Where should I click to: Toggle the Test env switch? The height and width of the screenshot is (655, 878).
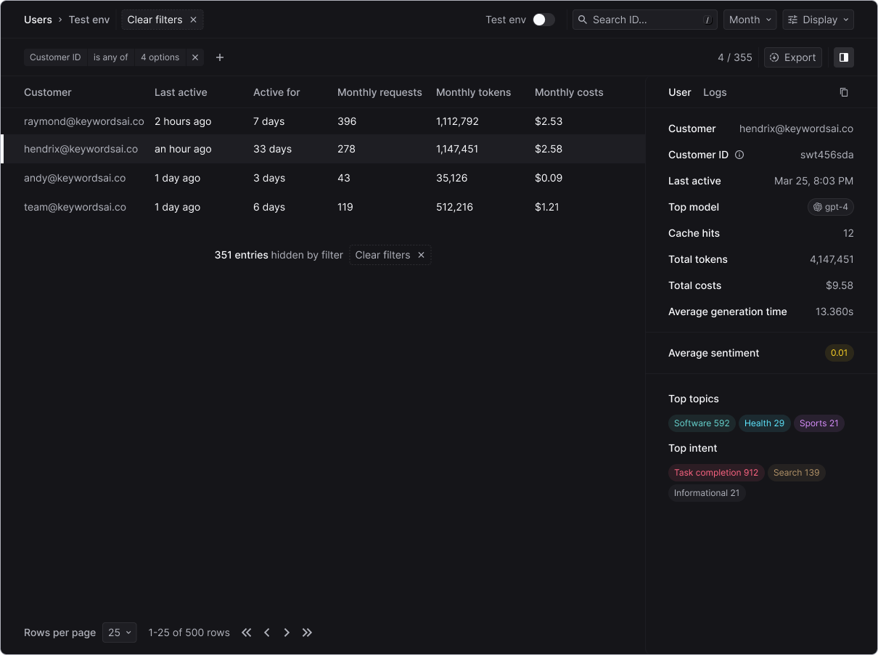click(x=543, y=20)
